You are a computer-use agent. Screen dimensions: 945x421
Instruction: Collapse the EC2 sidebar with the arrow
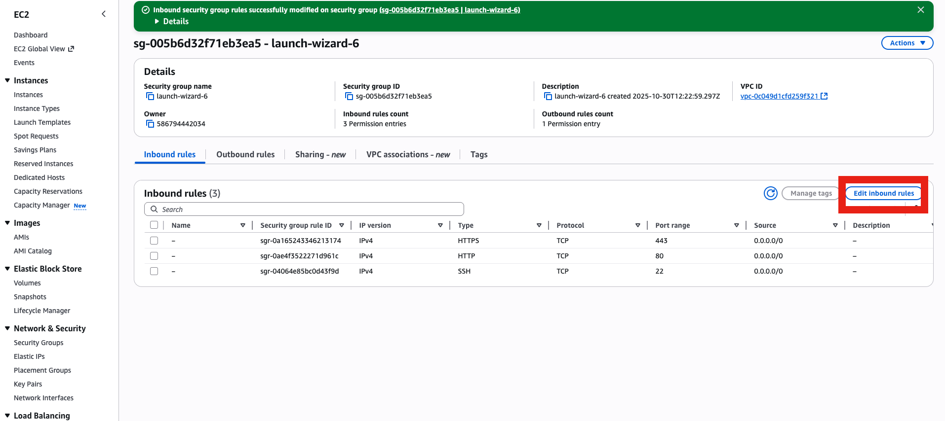point(104,14)
